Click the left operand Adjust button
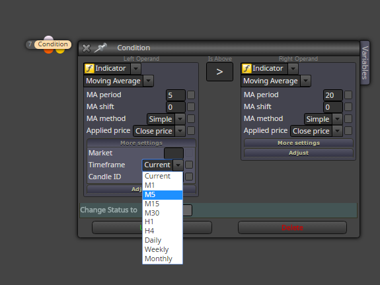380x285 pixels. coord(141,189)
